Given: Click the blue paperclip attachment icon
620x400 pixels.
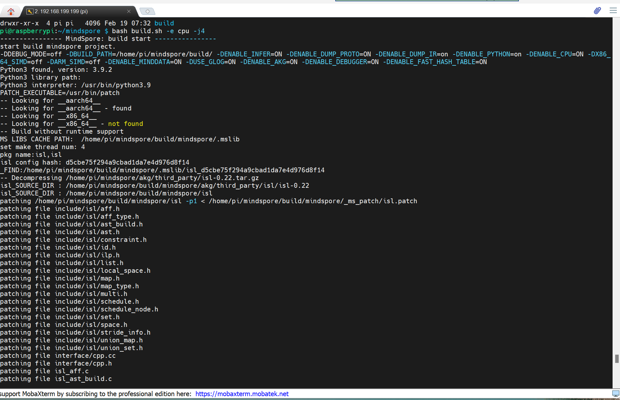Looking at the screenshot, I should click(597, 11).
